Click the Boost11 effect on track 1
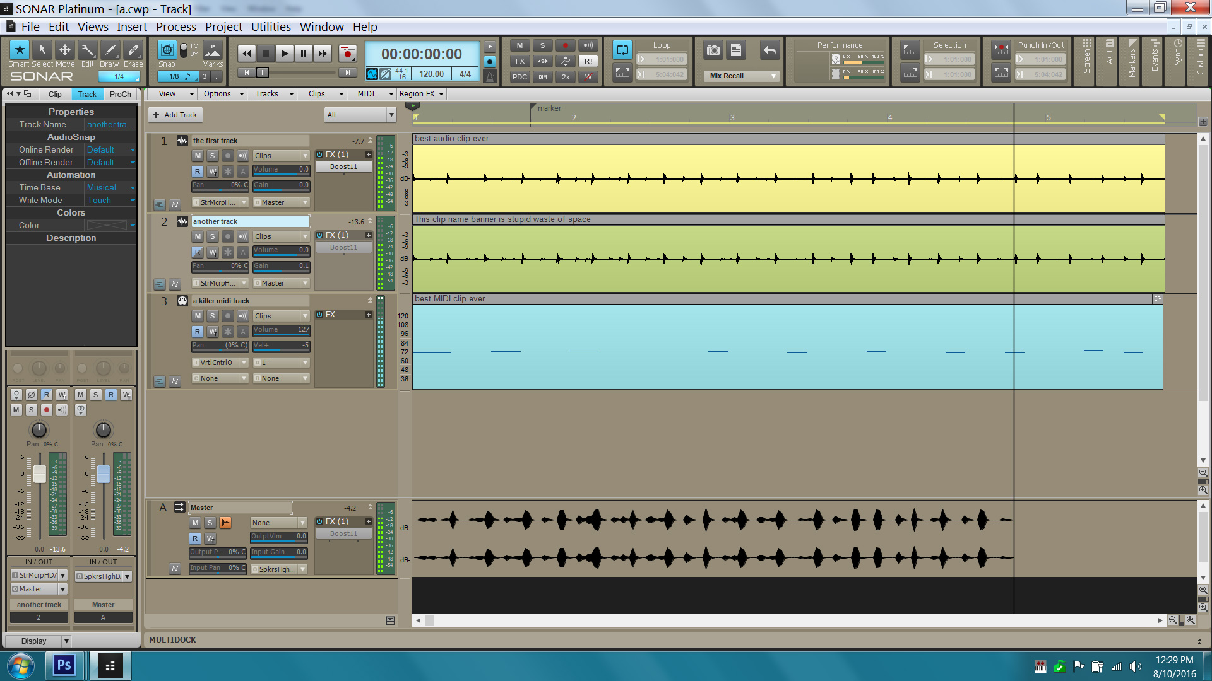1212x681 pixels. 343,166
